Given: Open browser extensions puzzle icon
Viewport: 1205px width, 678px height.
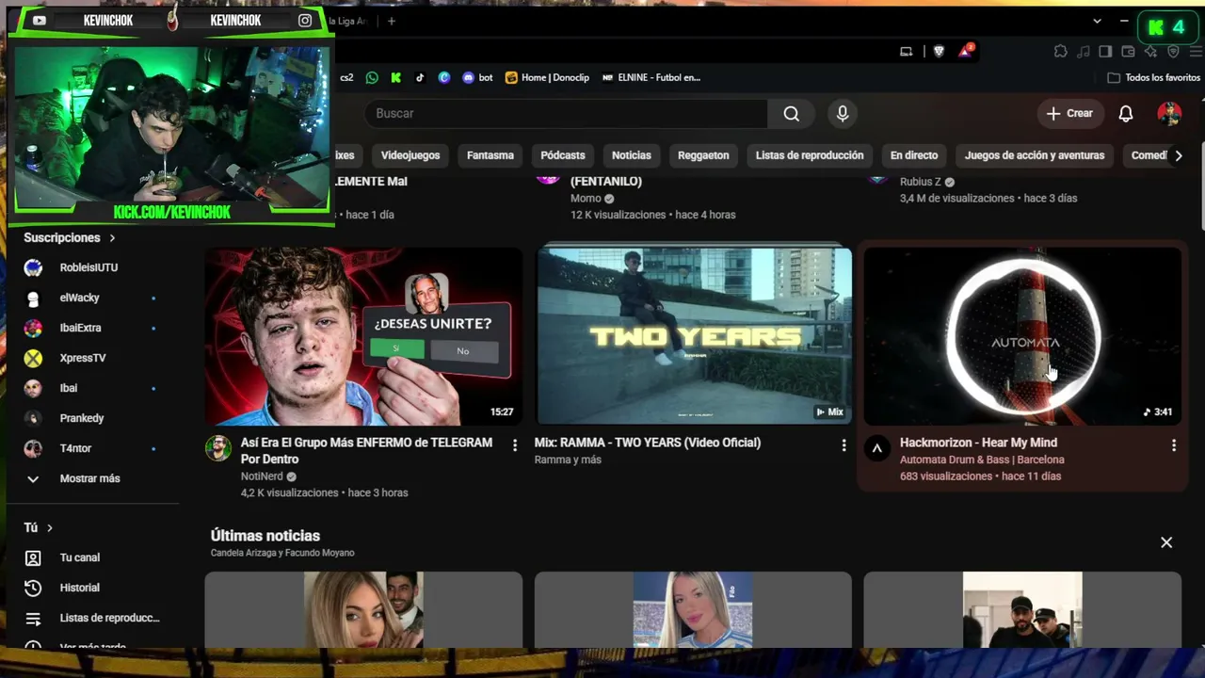Looking at the screenshot, I should (1061, 51).
